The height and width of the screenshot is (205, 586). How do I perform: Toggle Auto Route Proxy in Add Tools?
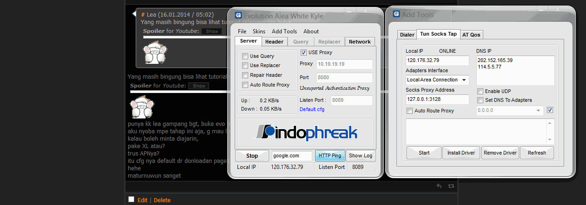[409, 111]
